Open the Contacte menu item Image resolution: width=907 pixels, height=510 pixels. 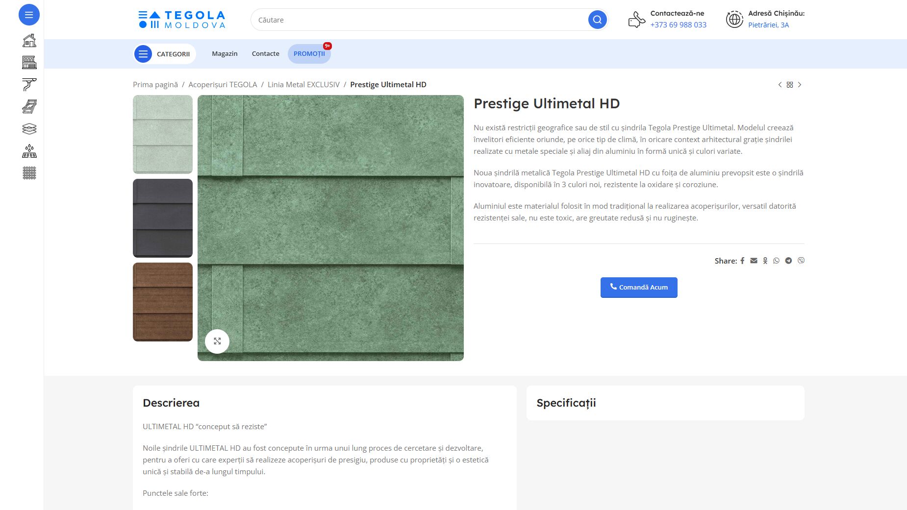(x=266, y=54)
